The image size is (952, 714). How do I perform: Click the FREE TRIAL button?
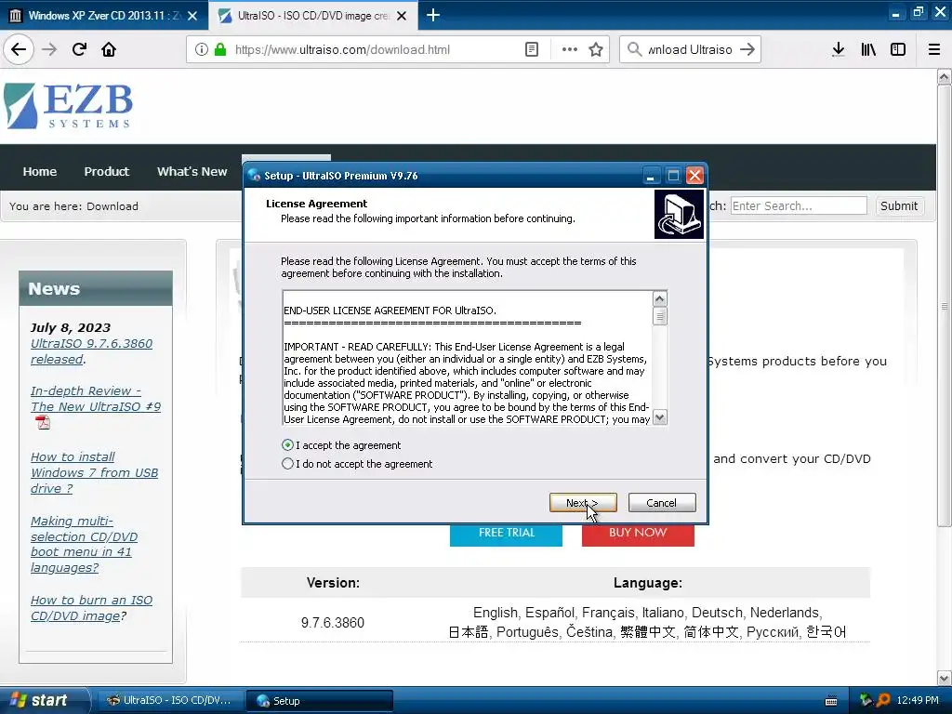[x=506, y=533]
